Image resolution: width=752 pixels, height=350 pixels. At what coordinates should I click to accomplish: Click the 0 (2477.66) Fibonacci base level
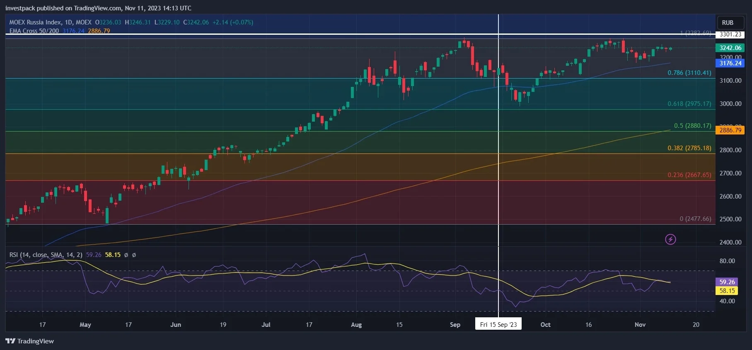tap(695, 219)
